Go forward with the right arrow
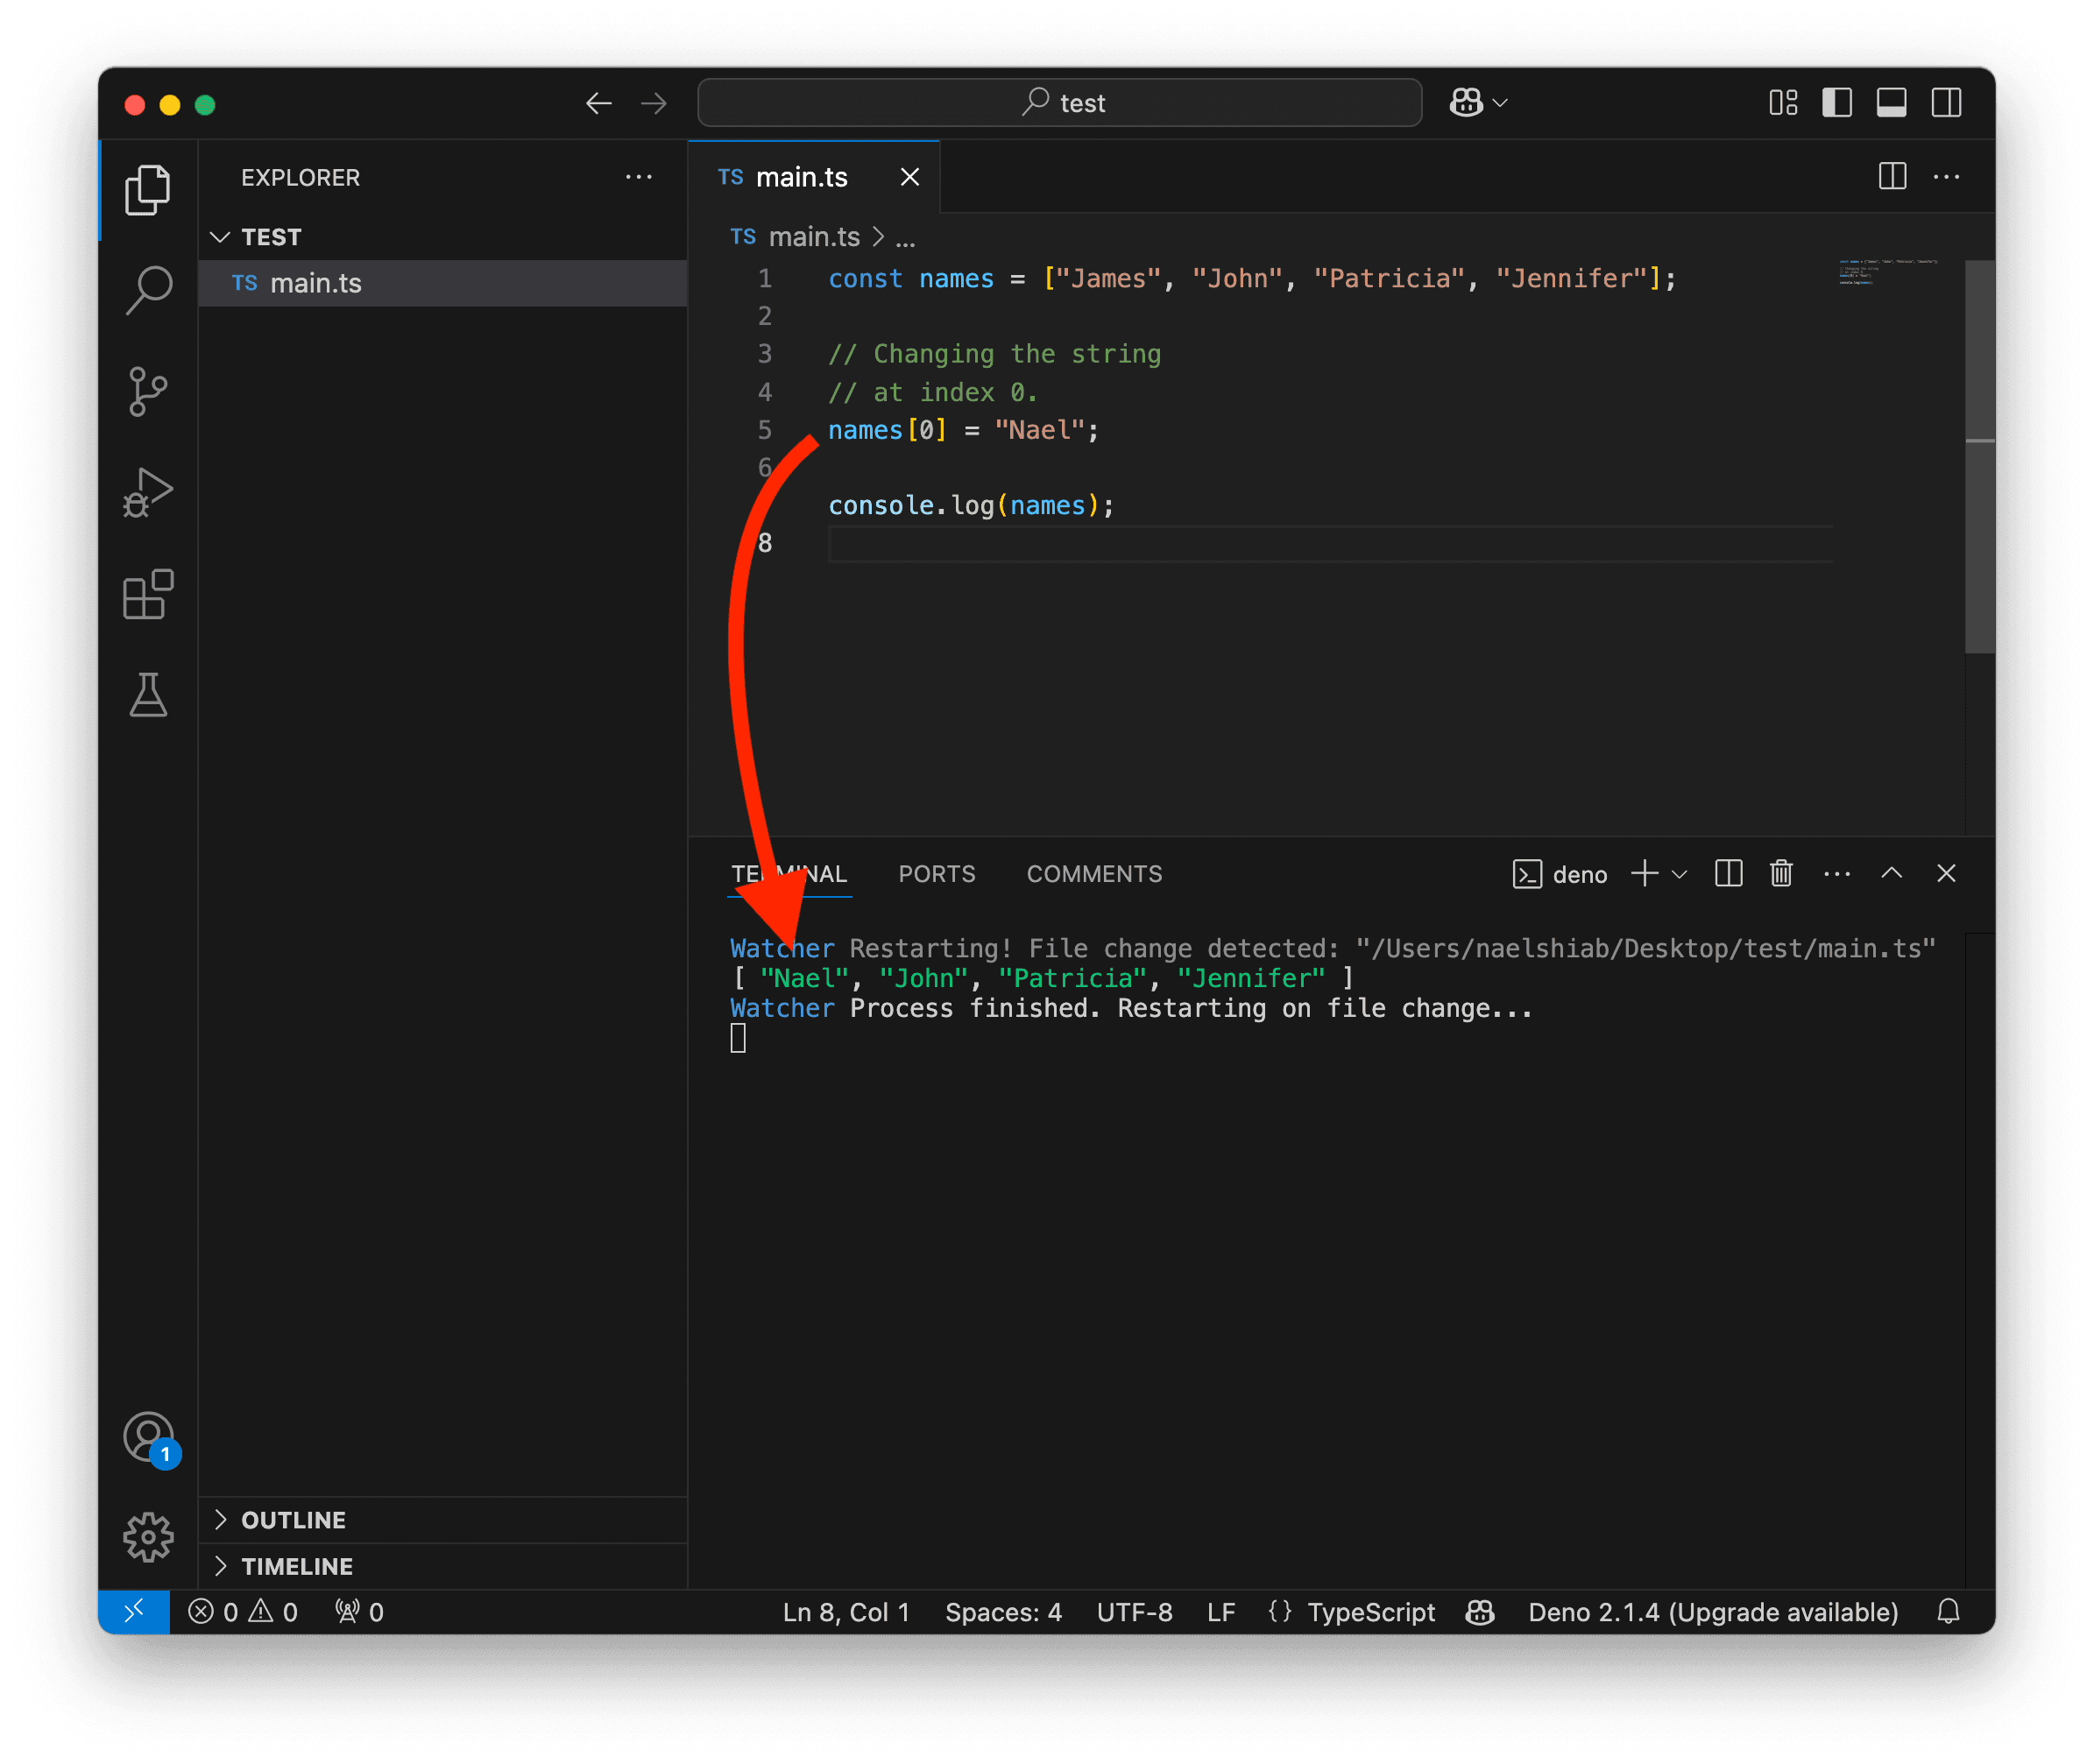 (x=654, y=103)
